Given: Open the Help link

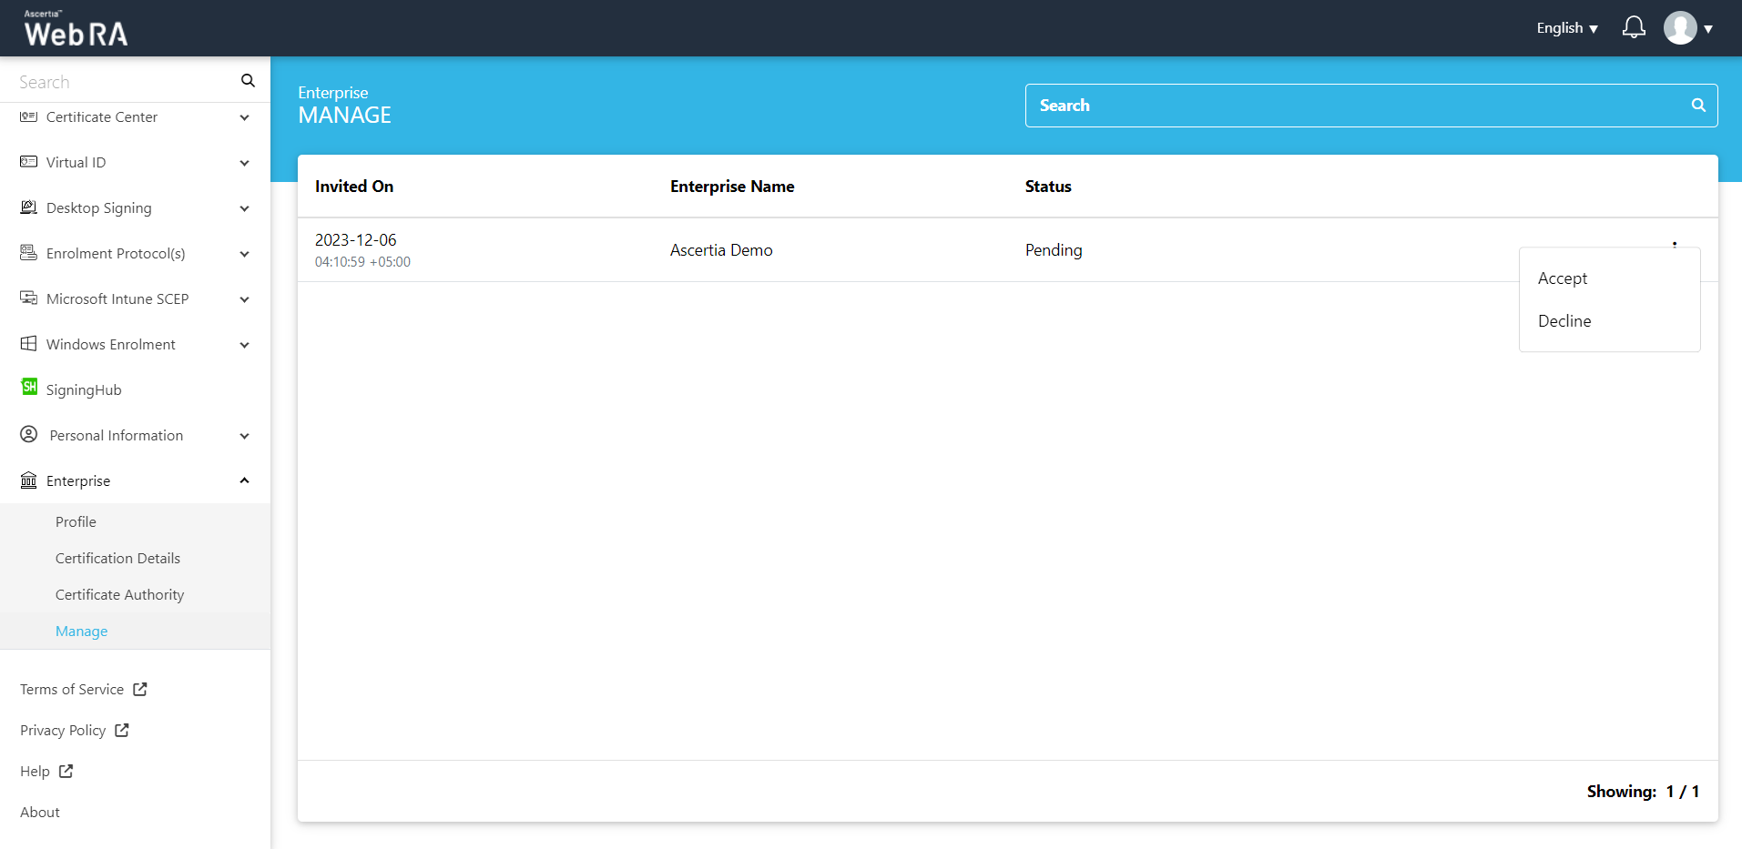Looking at the screenshot, I should (x=36, y=772).
